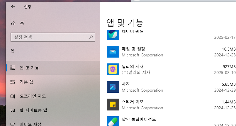Click the 밀리의 서재 app icon
Viewport: 236px width, 126px height.
[x=113, y=69]
